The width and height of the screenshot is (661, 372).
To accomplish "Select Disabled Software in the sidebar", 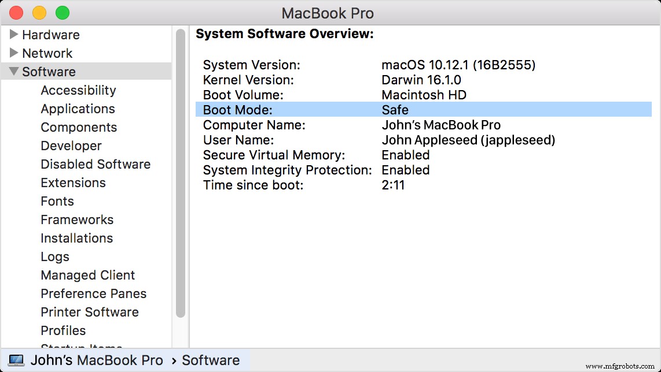I will [x=95, y=164].
